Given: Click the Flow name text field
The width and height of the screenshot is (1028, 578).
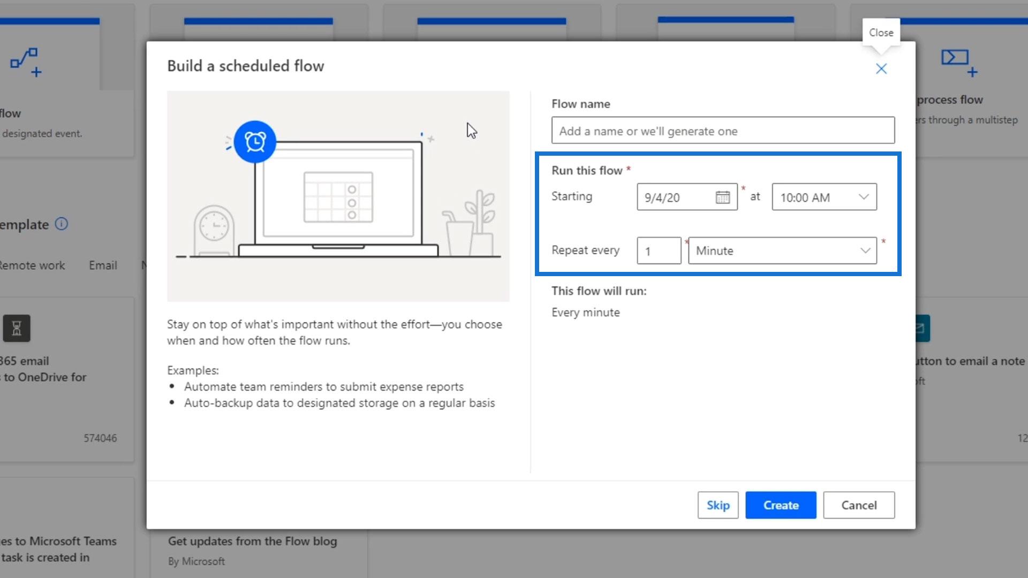Looking at the screenshot, I should point(722,131).
